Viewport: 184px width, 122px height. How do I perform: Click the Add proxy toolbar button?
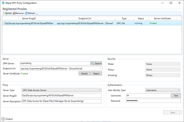tap(8, 13)
